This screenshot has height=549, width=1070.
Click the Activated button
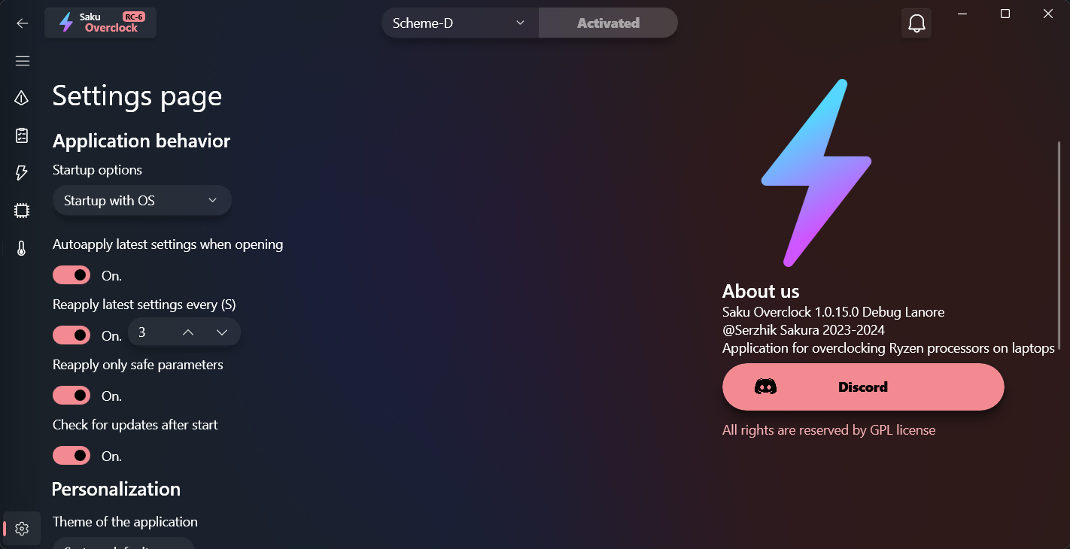(608, 23)
